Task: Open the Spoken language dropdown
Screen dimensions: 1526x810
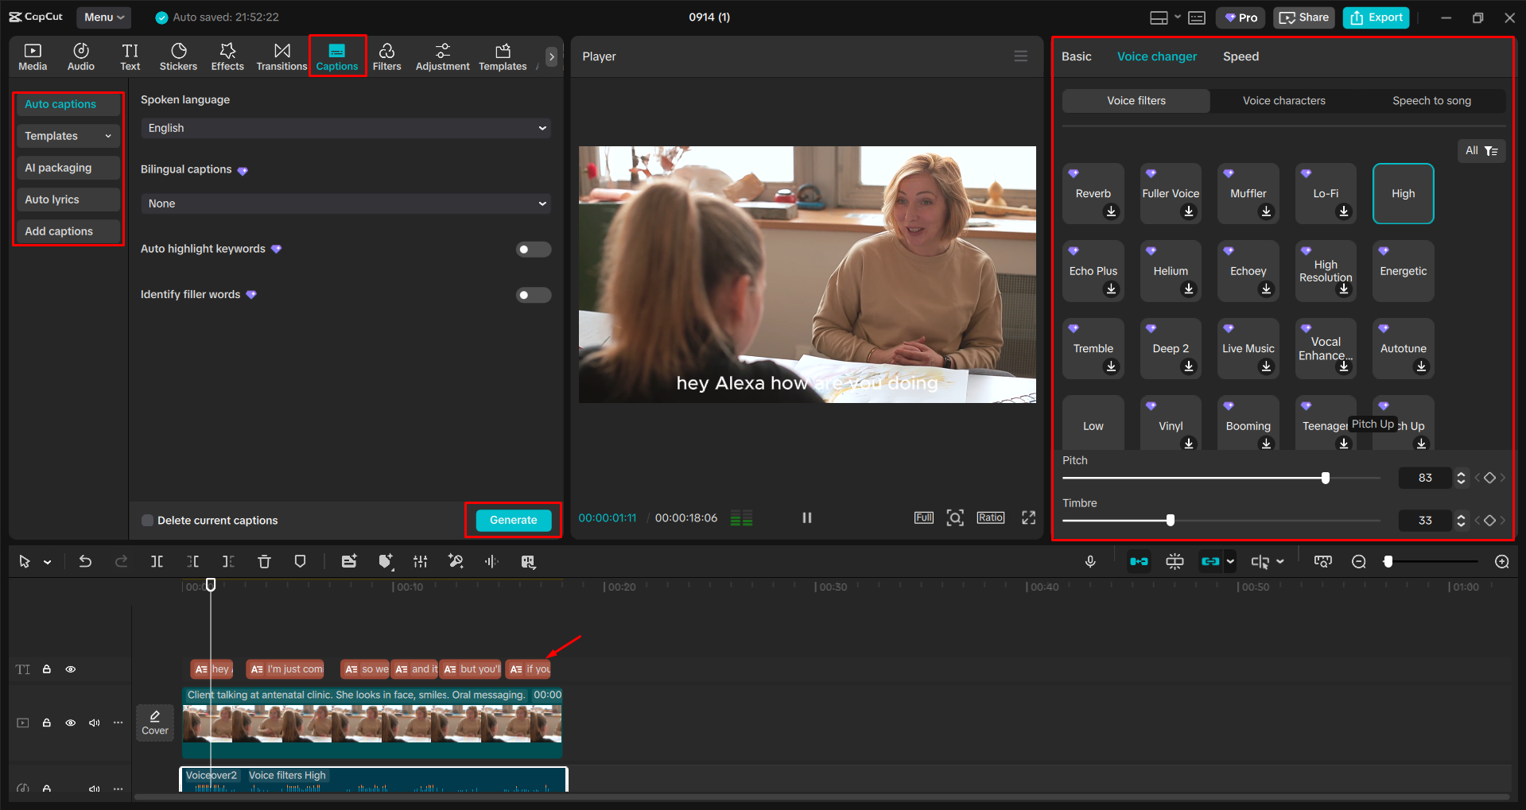Action: click(x=345, y=128)
